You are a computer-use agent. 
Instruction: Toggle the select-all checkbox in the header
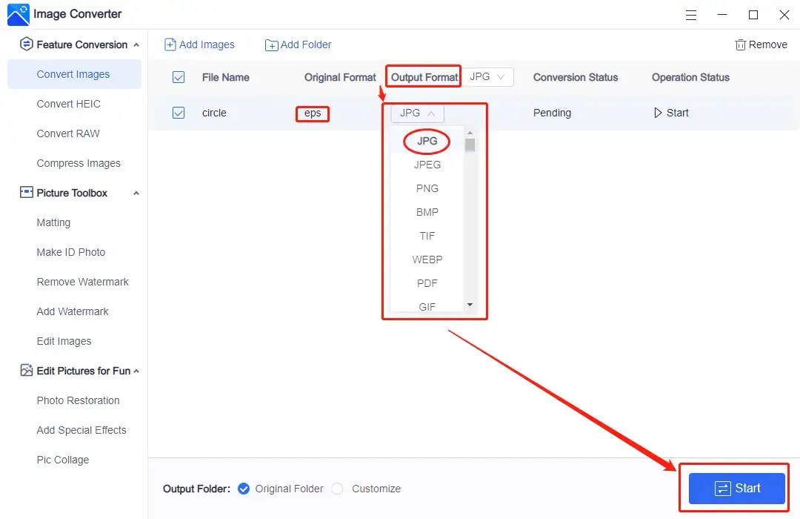(x=179, y=77)
